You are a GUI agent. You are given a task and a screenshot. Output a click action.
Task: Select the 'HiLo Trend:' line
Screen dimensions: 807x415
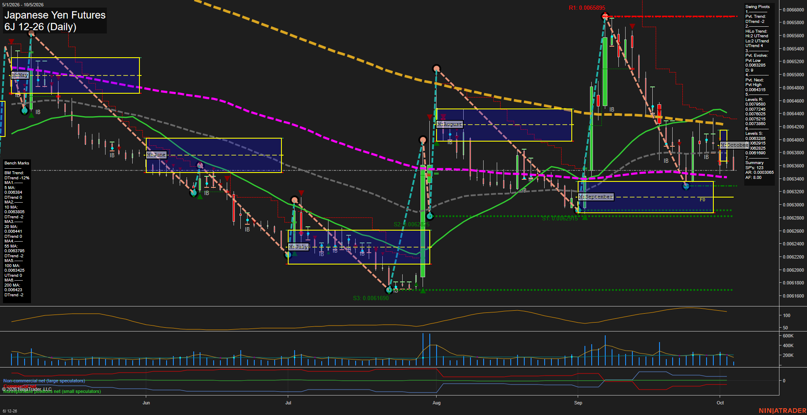click(757, 31)
